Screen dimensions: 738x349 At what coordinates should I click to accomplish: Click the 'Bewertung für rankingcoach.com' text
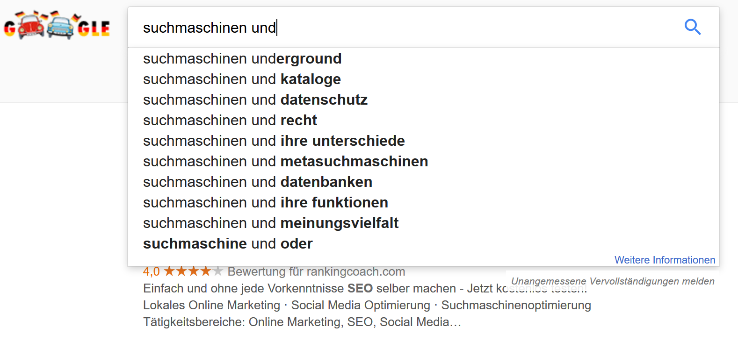coord(316,271)
